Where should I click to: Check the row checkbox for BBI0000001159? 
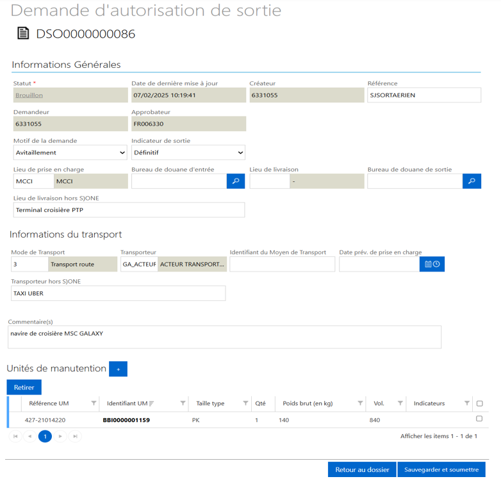point(479,419)
